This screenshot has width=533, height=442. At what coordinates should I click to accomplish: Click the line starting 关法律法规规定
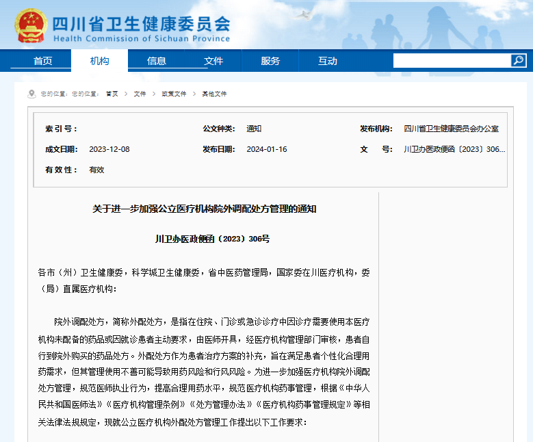click(x=172, y=422)
